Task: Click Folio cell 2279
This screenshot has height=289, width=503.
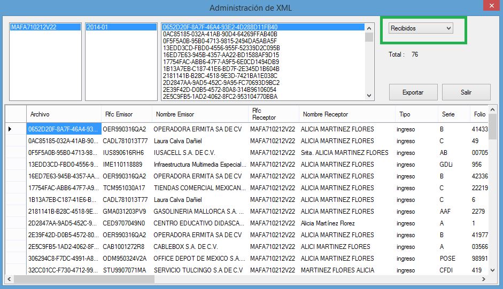Action: [479, 212]
